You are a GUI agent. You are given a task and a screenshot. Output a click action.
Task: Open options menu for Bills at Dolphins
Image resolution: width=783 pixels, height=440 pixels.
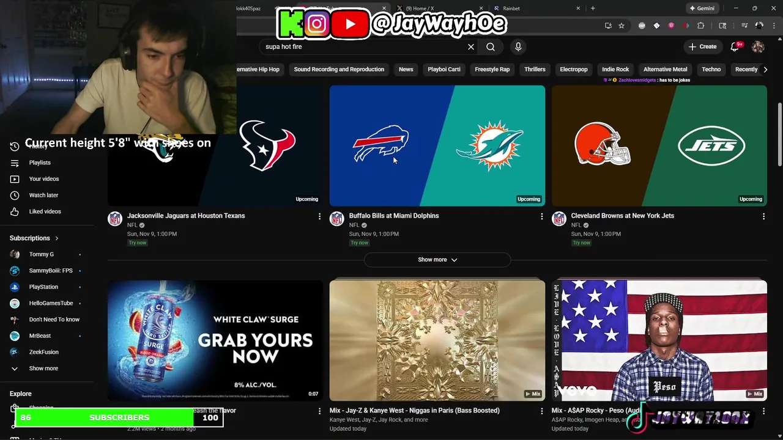point(541,216)
